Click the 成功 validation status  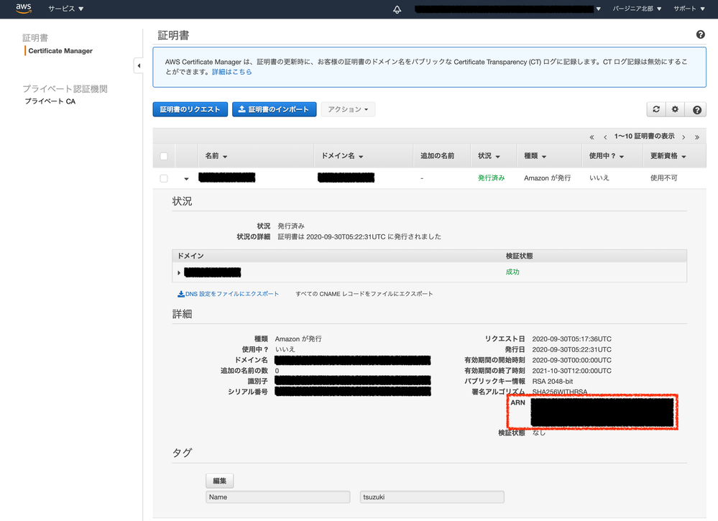click(x=512, y=272)
